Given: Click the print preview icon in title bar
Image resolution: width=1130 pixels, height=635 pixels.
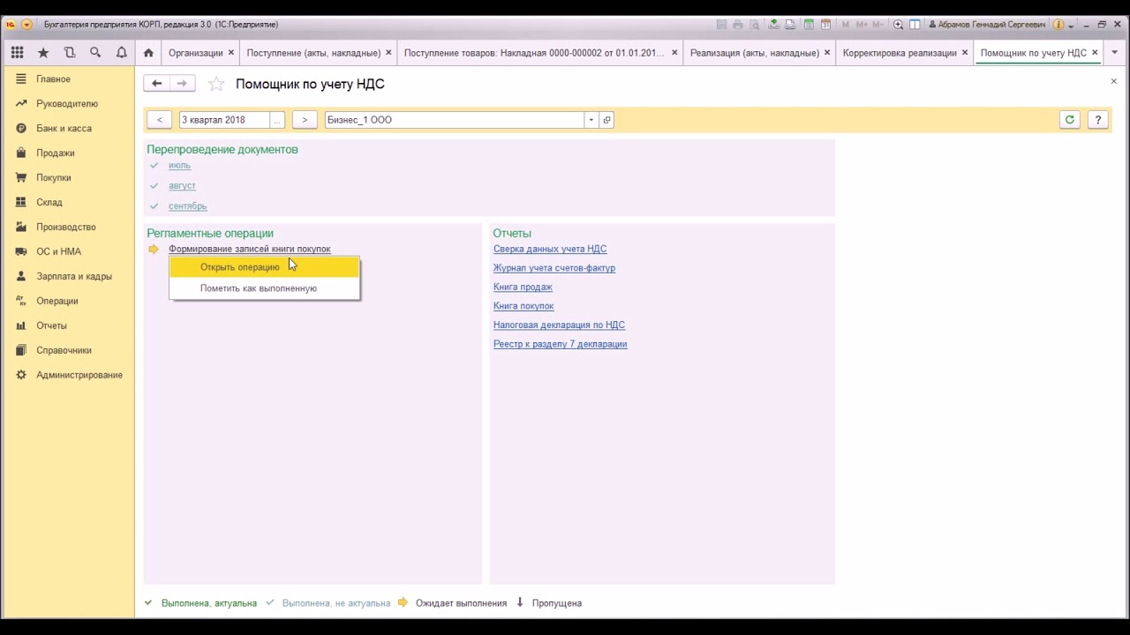Looking at the screenshot, I should pyautogui.click(x=756, y=25).
